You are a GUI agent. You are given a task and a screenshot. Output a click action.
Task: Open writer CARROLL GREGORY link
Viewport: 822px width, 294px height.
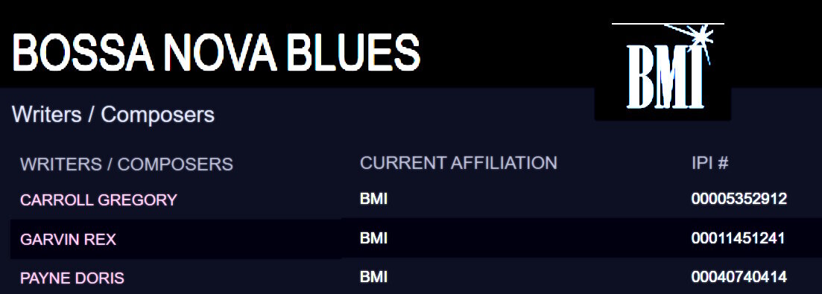pyautogui.click(x=98, y=199)
